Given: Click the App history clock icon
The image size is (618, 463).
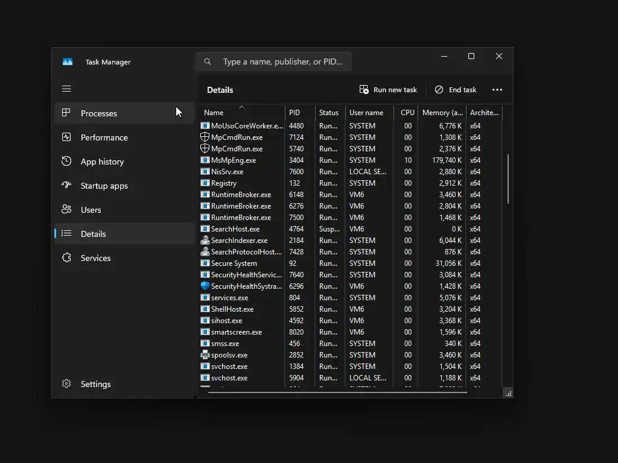Looking at the screenshot, I should 66,161.
